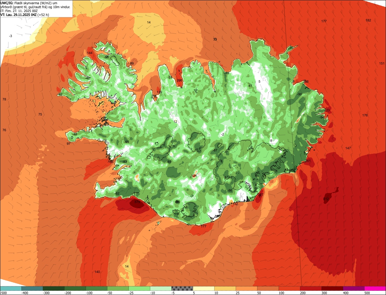Click the 25 to 50 light orange legend swatch
Viewport: 386px width, 295px height.
[246, 288]
